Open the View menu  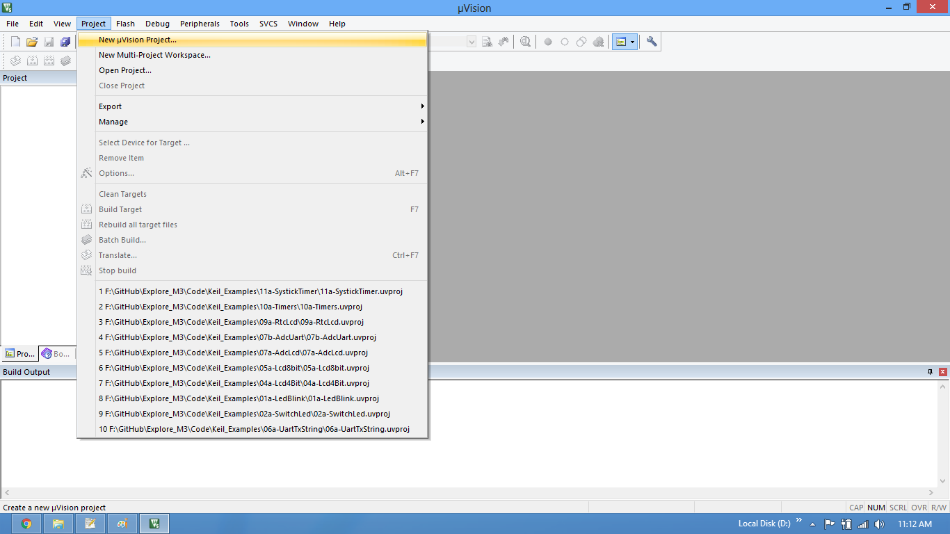[63, 24]
